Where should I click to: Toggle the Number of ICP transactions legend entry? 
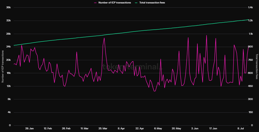click(112, 3)
